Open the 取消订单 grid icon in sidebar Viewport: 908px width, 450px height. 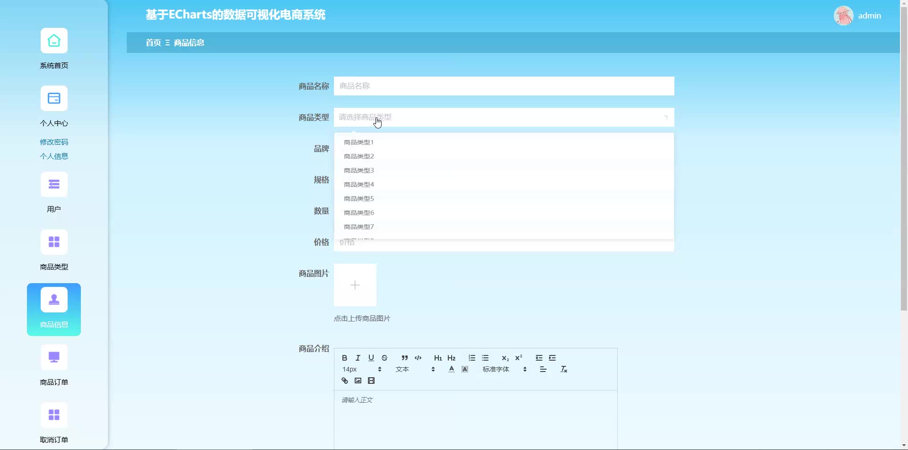pyautogui.click(x=54, y=415)
